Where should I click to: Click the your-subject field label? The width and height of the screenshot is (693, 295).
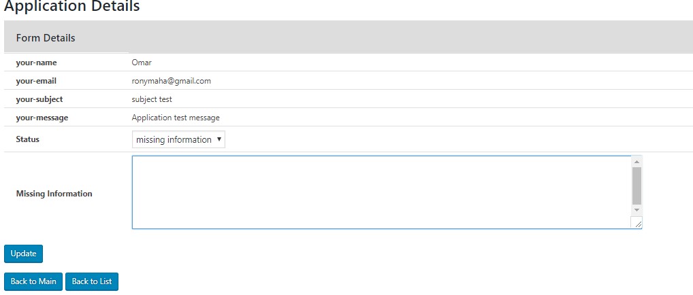39,99
